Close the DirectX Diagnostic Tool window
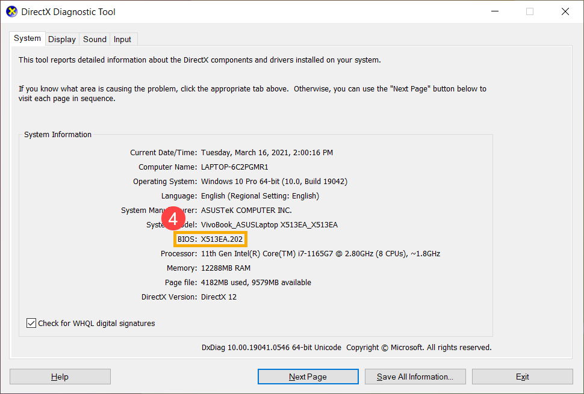This screenshot has height=394, width=584. (565, 11)
